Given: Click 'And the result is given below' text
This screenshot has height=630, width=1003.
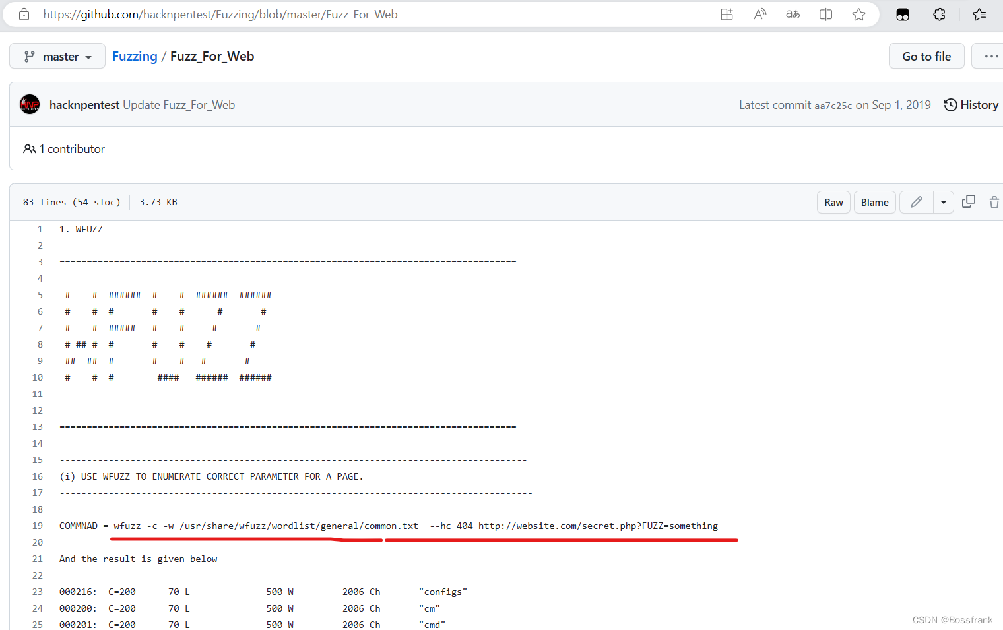Looking at the screenshot, I should coord(139,559).
